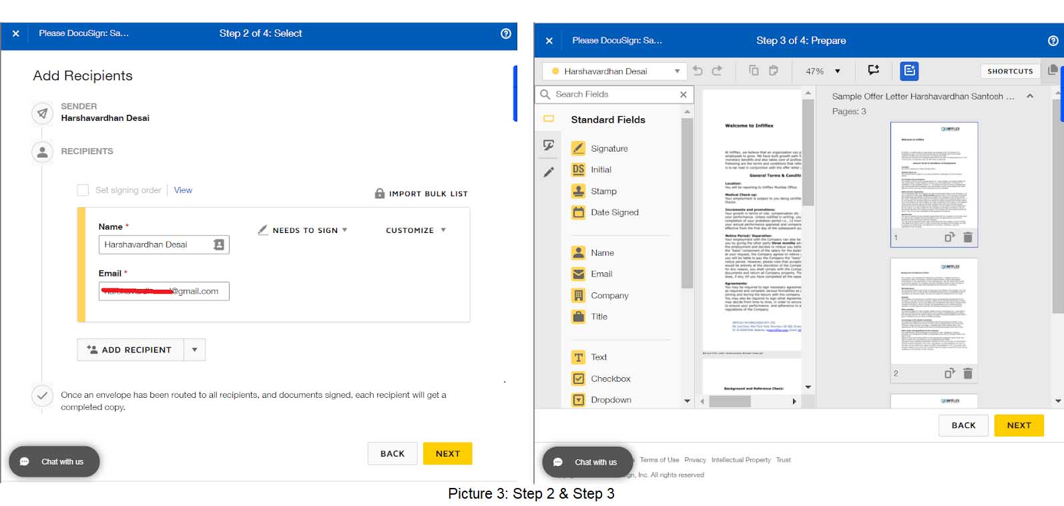The image size is (1064, 506).
Task: Click the add comment icon
Action: (x=873, y=70)
